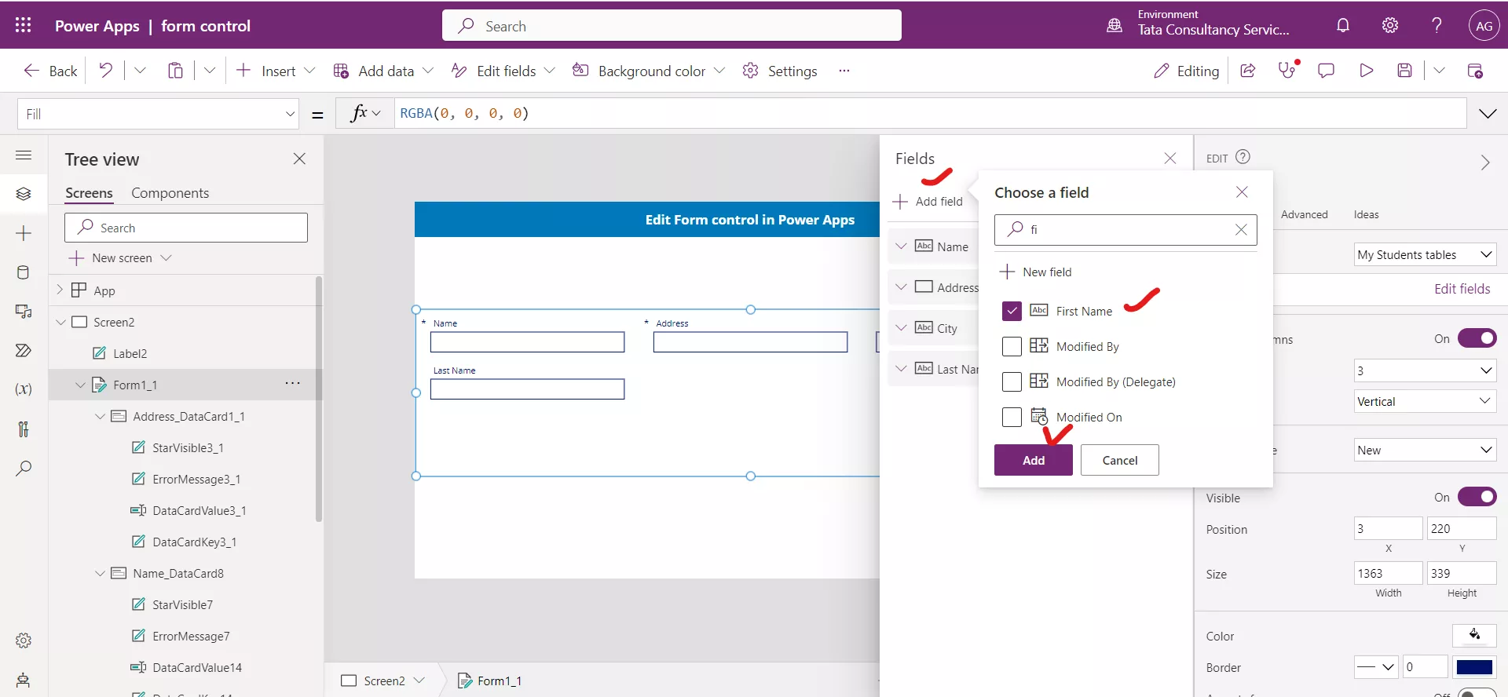Open the AG account avatar
This screenshot has height=697, width=1508.
1484,25
